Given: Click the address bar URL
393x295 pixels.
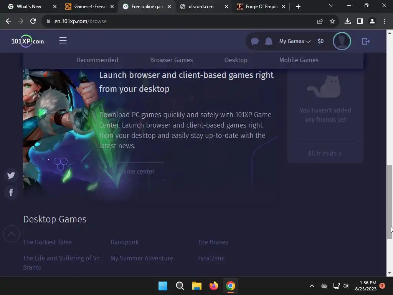Looking at the screenshot, I should (x=81, y=22).
